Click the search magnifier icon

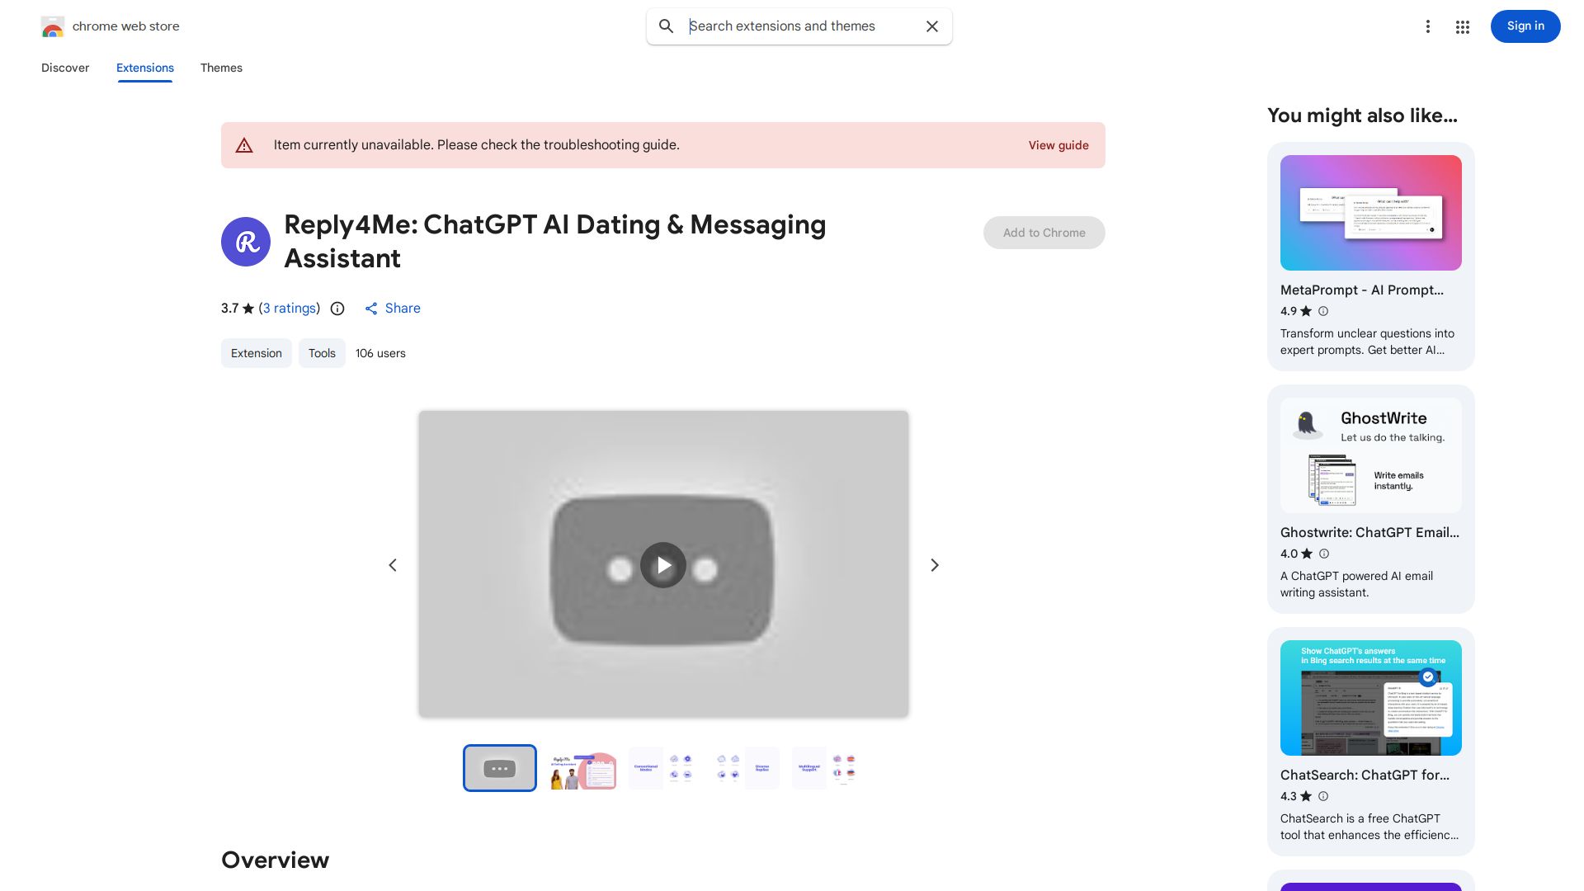click(666, 26)
